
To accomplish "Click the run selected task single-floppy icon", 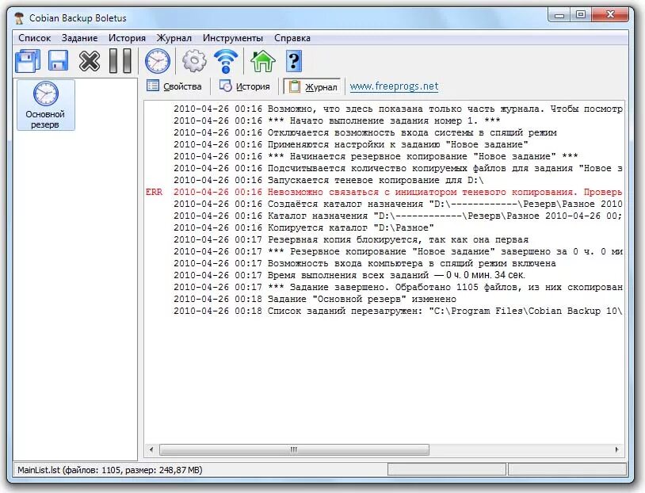I will click(58, 61).
